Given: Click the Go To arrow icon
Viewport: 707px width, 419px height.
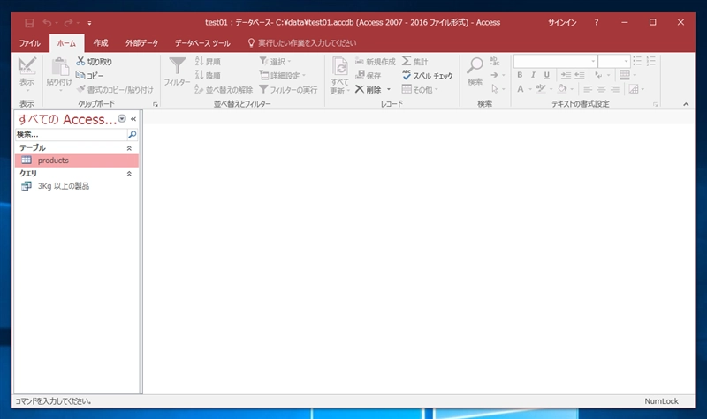Looking at the screenshot, I should coord(495,75).
